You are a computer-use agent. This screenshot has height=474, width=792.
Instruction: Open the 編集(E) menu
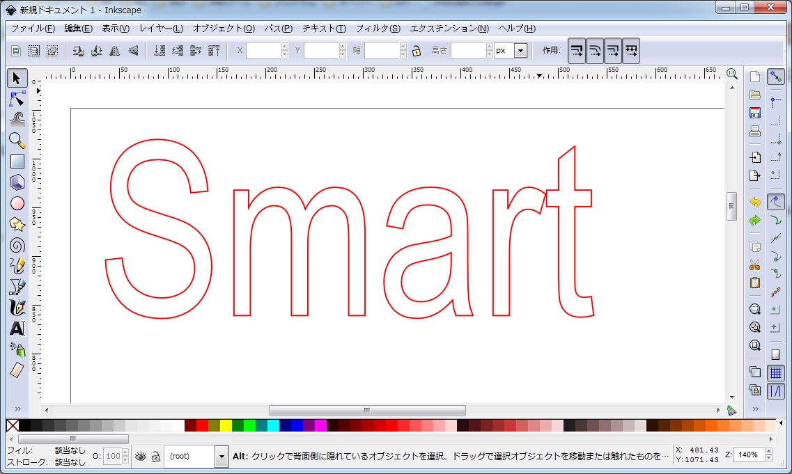[x=78, y=29]
